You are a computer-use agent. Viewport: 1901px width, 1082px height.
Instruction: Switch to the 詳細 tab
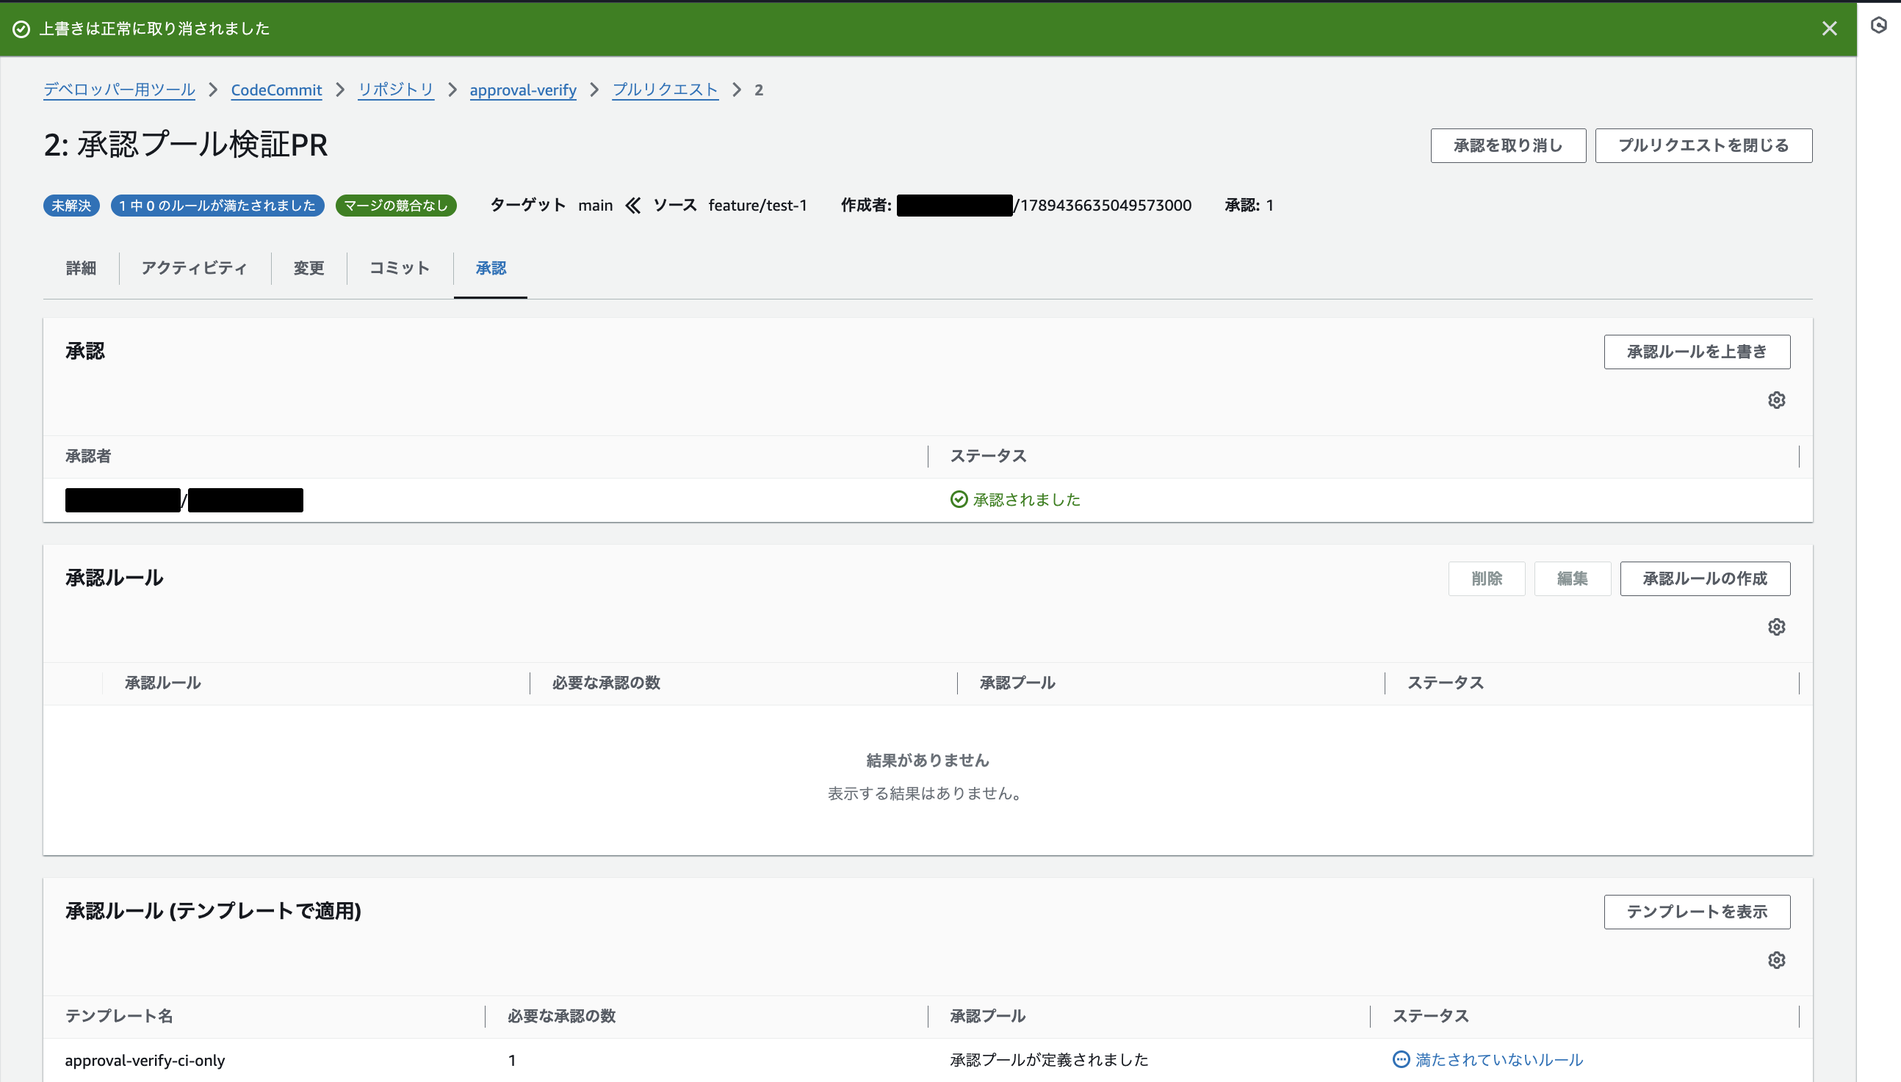coord(81,267)
